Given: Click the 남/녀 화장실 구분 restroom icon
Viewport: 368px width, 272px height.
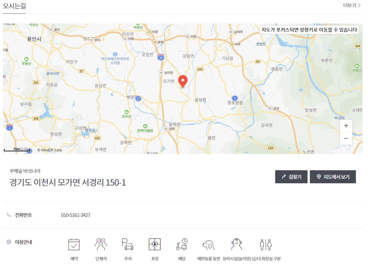Looking at the screenshot, I should click(266, 245).
